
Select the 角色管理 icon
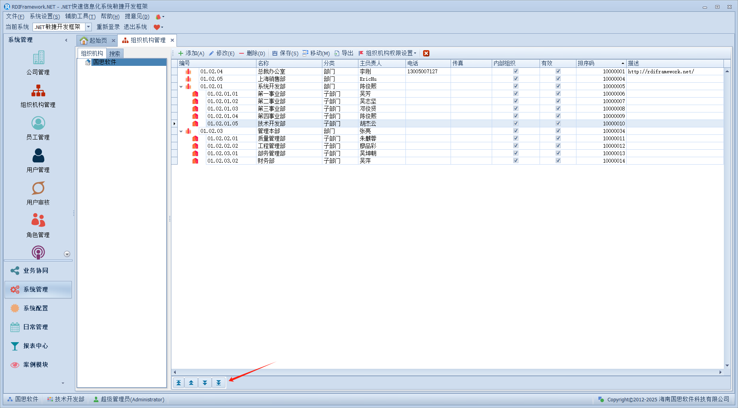click(x=38, y=221)
